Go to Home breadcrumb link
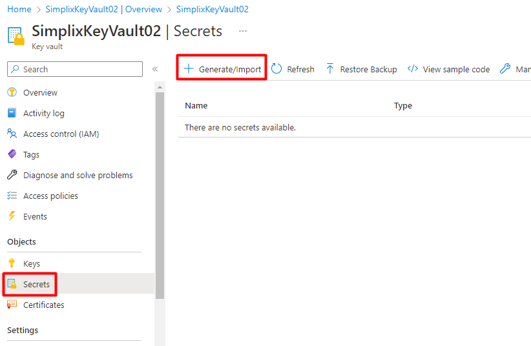 pyautogui.click(x=19, y=10)
